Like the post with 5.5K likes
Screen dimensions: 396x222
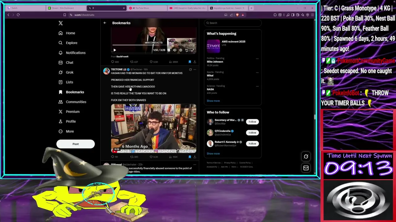(154, 62)
